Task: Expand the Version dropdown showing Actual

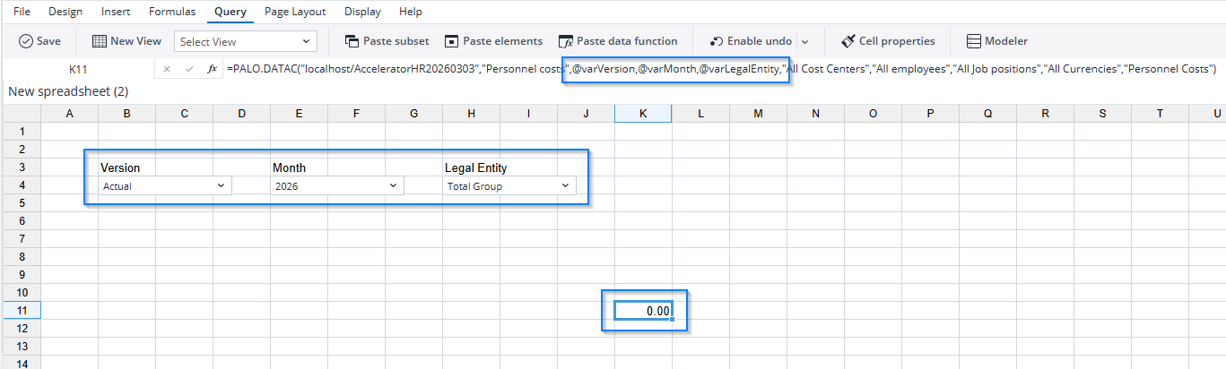Action: (x=222, y=185)
